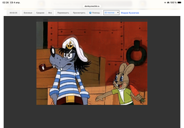The height and width of the screenshot is (128, 184).
Task: Click the blue question mark Помощь icon
Action: pos(90,13)
